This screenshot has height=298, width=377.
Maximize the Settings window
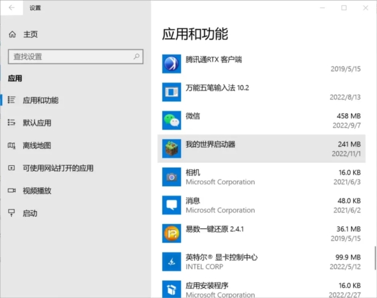tap(344, 8)
